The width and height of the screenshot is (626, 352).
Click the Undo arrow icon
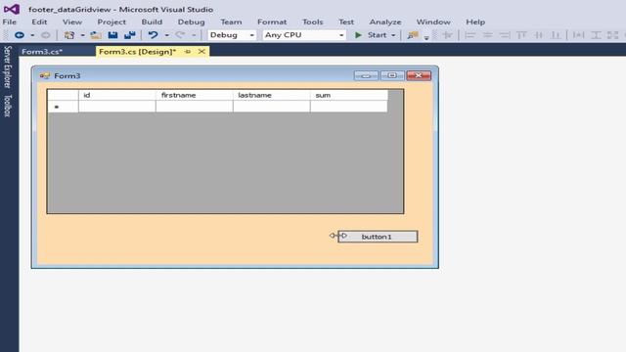tap(153, 35)
